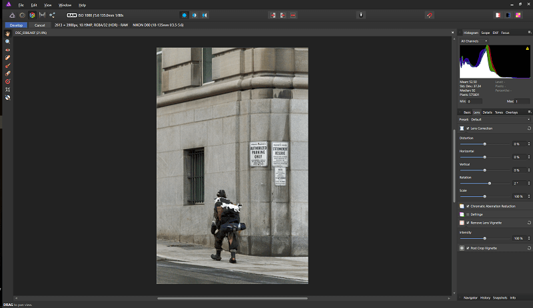Switch to the Details tab
533x308 pixels.
coord(488,112)
